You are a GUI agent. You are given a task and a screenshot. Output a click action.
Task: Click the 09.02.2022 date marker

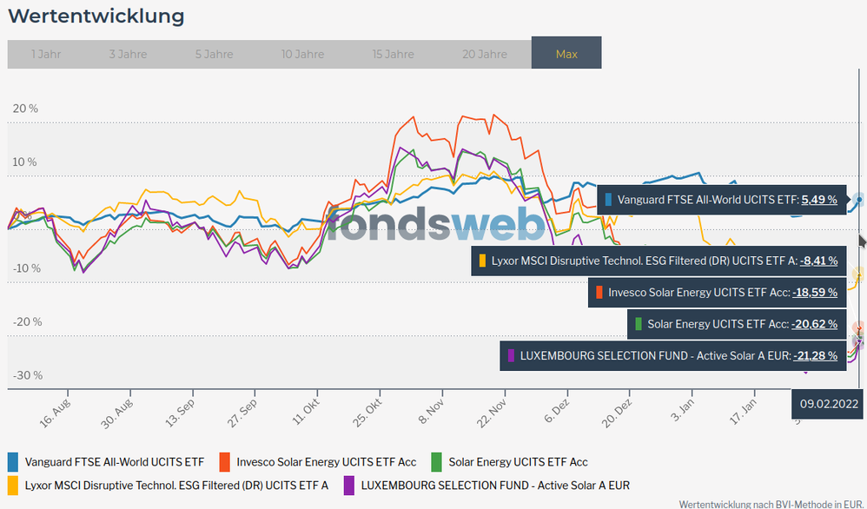[x=829, y=404]
